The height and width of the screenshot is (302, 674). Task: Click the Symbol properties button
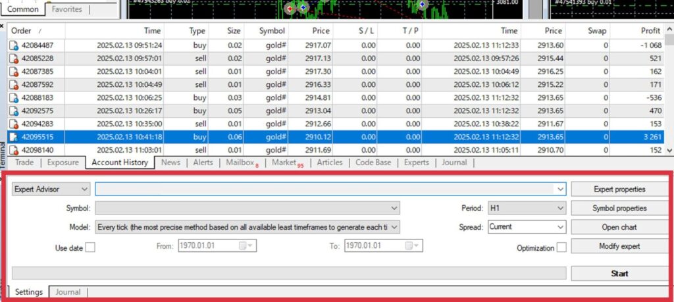pyautogui.click(x=619, y=209)
